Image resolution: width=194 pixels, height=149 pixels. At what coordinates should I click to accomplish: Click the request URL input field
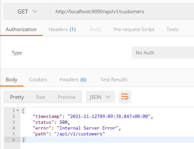tap(123, 11)
